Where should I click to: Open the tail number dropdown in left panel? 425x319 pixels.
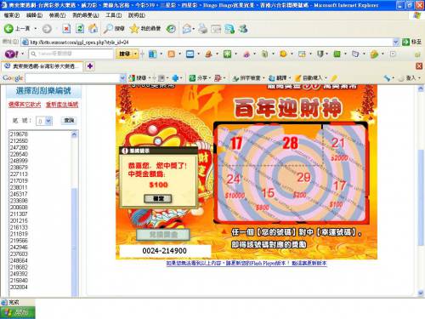point(48,121)
